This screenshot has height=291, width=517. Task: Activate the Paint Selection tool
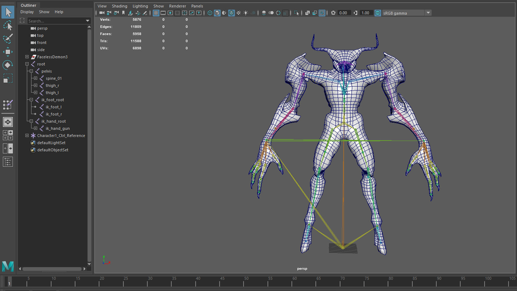coord(8,39)
